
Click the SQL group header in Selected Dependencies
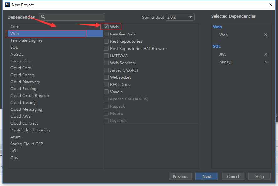pos(217,46)
